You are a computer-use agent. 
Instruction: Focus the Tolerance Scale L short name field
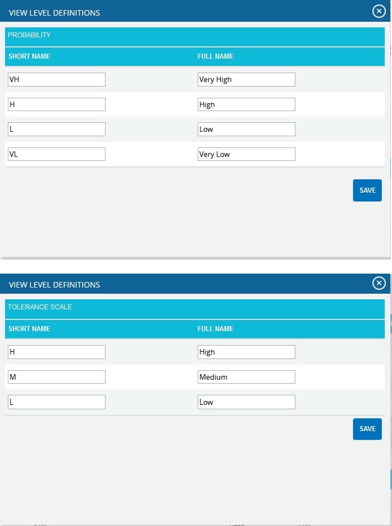pyautogui.click(x=56, y=402)
